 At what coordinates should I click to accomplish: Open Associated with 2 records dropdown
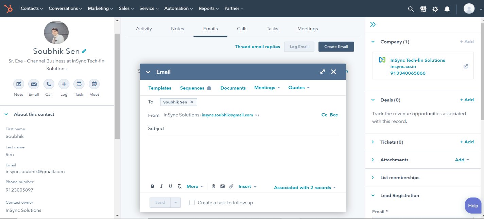(305, 187)
